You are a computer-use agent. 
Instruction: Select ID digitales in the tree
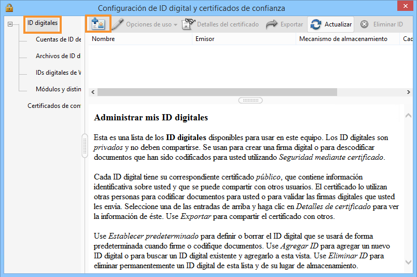43,23
